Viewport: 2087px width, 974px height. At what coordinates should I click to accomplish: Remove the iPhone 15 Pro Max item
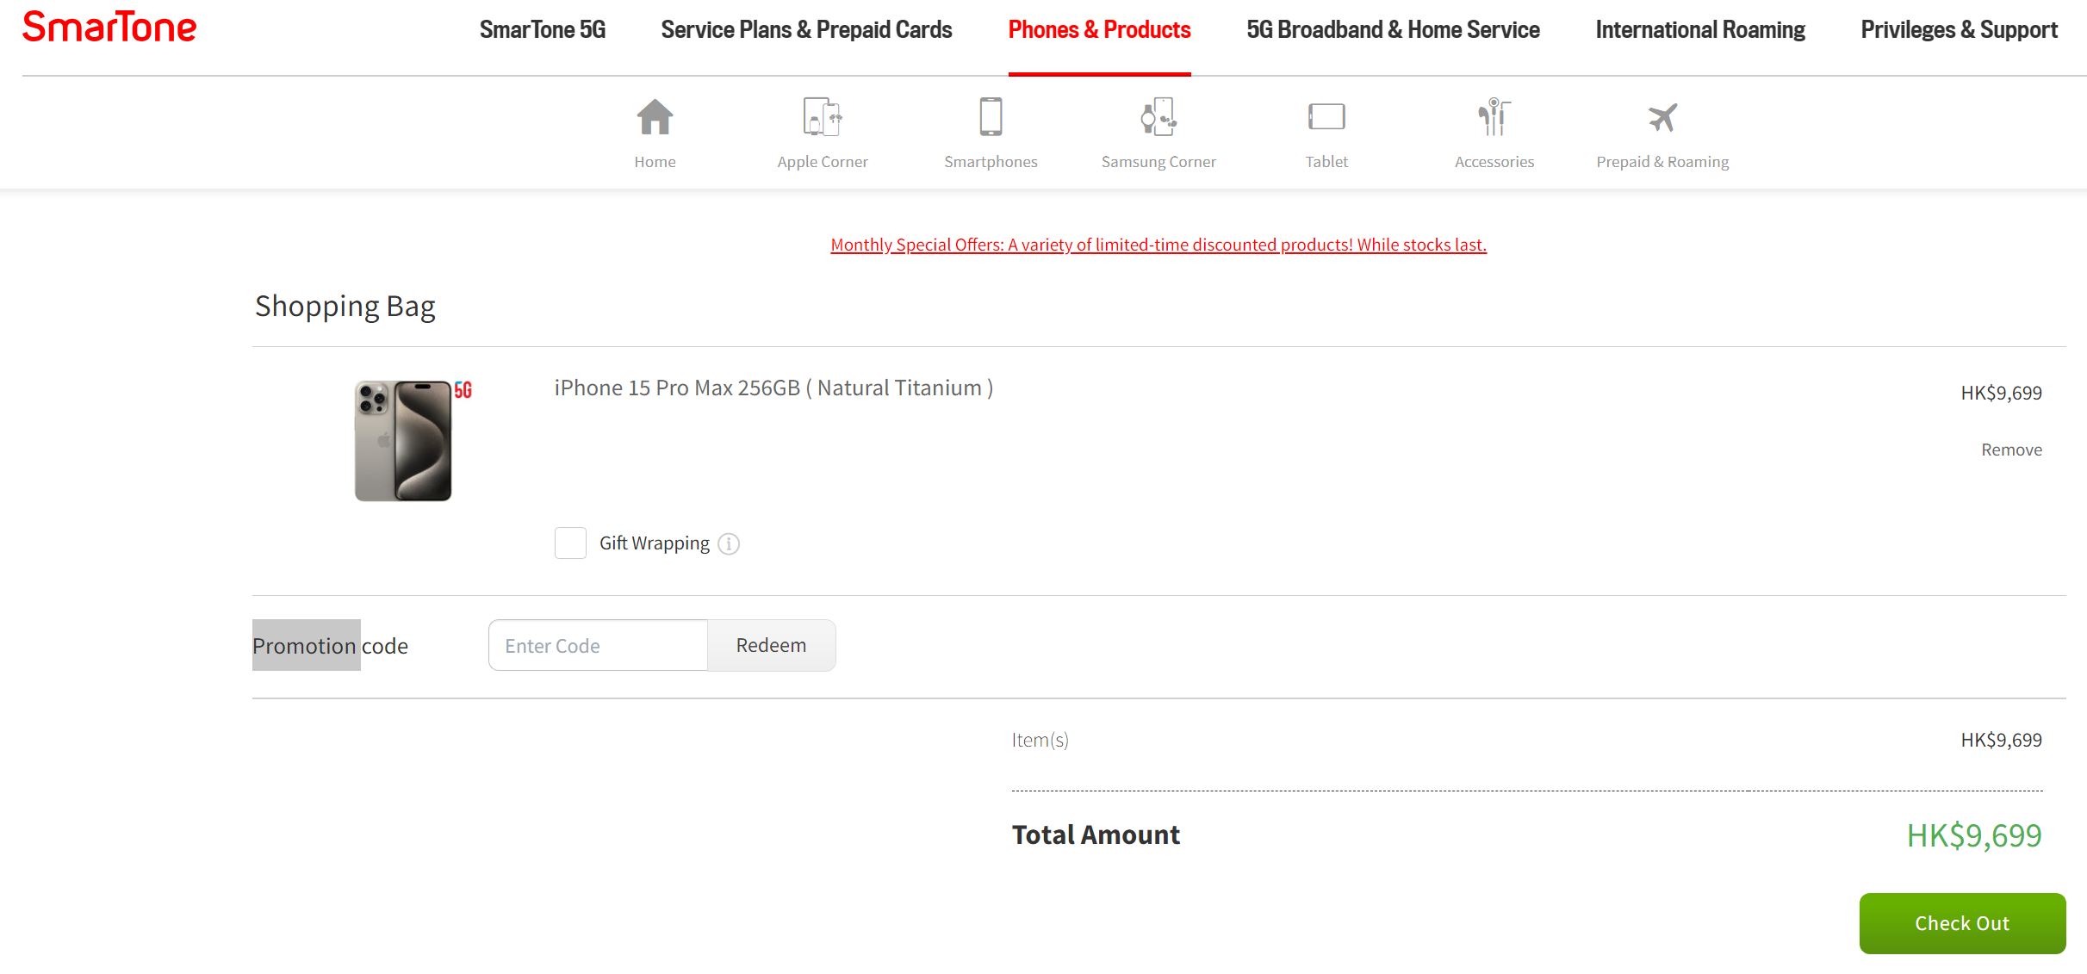point(2011,450)
